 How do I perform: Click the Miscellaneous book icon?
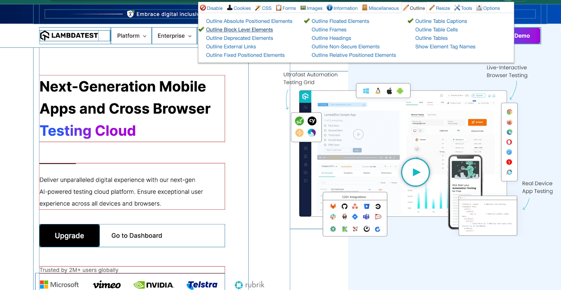365,8
